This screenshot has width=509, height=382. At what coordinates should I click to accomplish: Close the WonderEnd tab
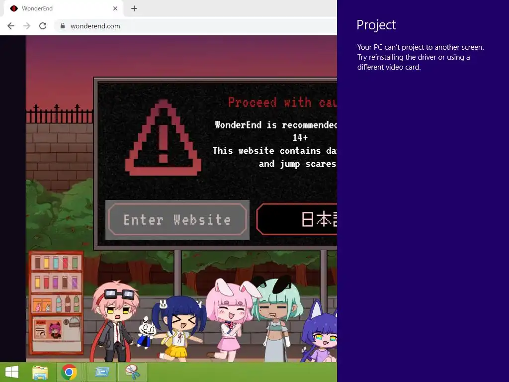coord(115,8)
